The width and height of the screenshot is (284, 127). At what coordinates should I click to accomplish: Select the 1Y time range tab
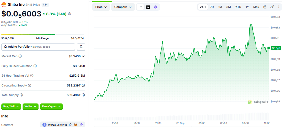tap(247, 7)
